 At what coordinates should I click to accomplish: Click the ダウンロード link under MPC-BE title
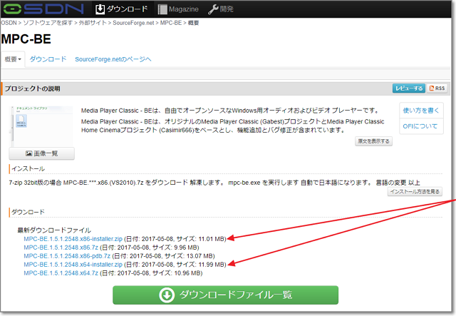pyautogui.click(x=48, y=59)
